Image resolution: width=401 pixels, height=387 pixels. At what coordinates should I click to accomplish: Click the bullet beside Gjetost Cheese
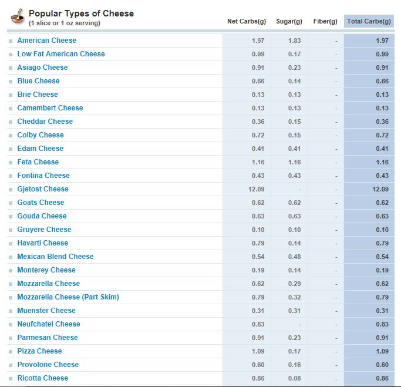coord(11,190)
